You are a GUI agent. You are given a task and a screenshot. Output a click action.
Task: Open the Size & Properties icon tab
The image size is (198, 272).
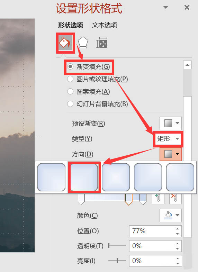coord(102,43)
